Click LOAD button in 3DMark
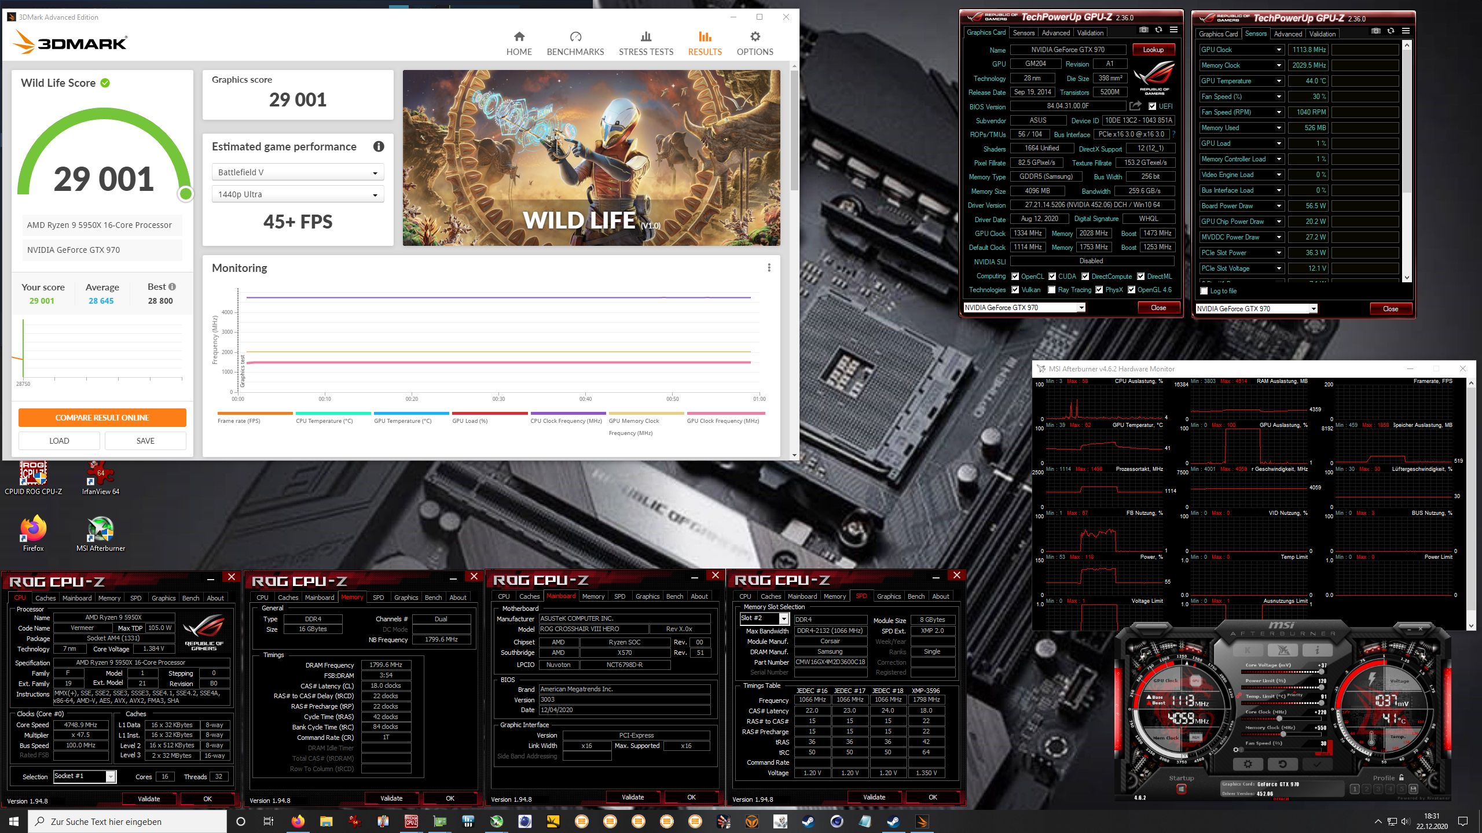 coord(59,441)
